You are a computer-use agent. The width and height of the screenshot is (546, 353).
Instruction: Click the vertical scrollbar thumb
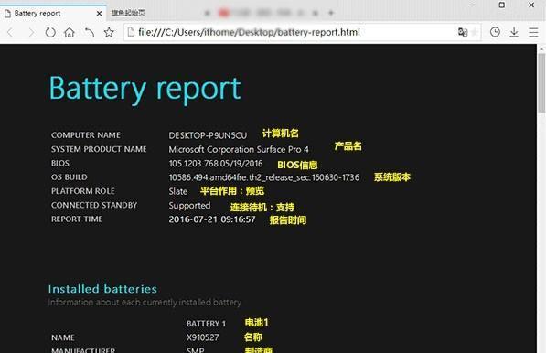(541, 83)
